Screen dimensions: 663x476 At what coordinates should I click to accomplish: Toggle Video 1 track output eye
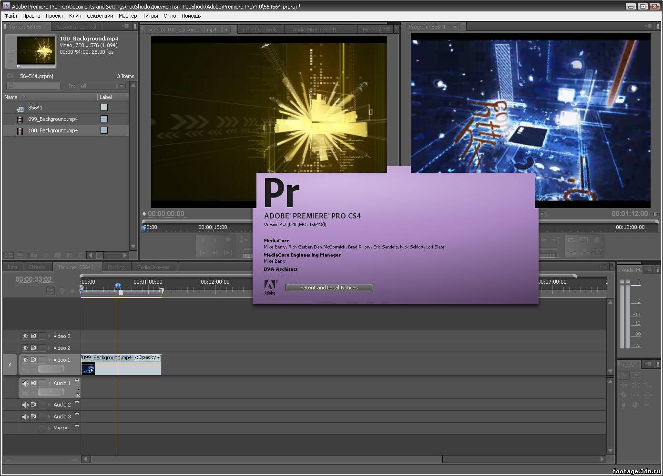click(25, 359)
